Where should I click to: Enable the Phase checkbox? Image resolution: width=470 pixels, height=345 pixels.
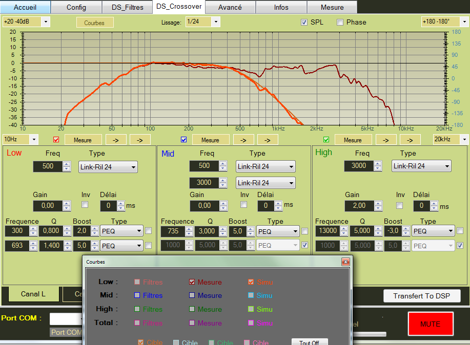click(x=340, y=22)
